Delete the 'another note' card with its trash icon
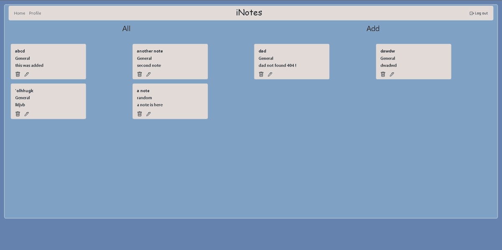Screen dimensions: 502x250 coord(140,74)
